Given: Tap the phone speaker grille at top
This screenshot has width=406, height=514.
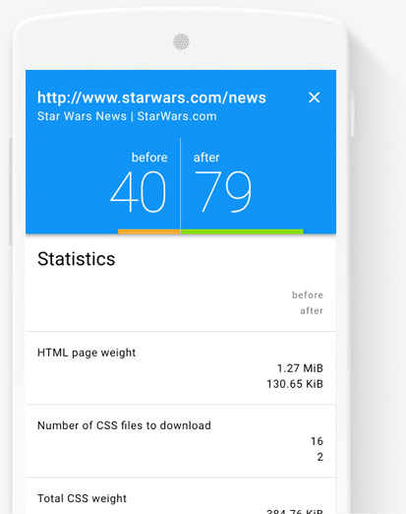Looking at the screenshot, I should pyautogui.click(x=181, y=41).
